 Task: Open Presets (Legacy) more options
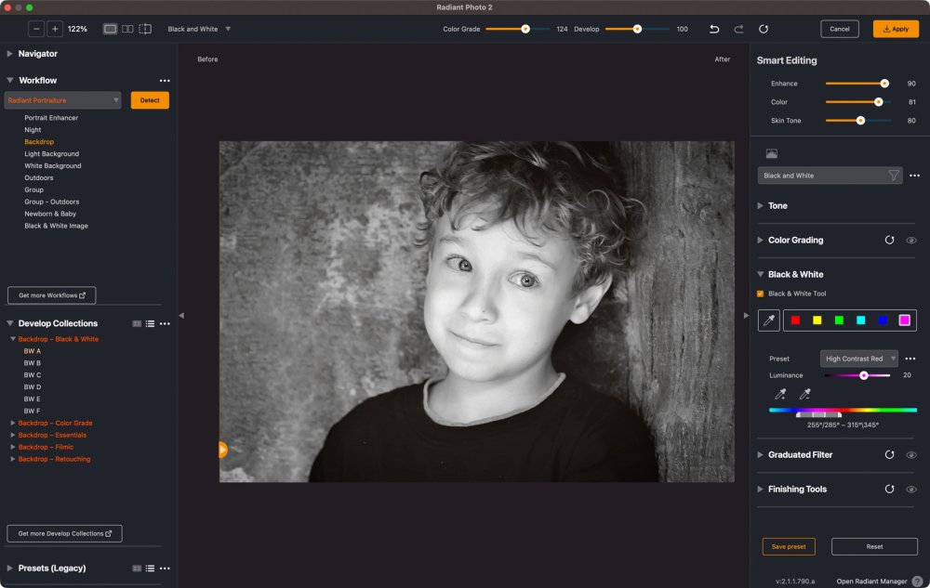click(x=165, y=568)
